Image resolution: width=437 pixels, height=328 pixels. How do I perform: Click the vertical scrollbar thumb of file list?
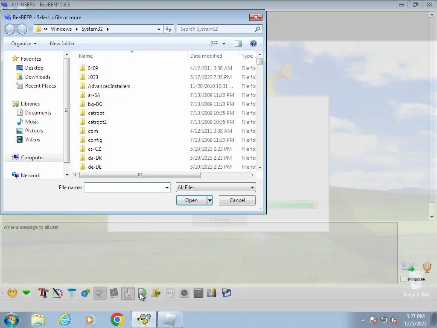click(260, 61)
